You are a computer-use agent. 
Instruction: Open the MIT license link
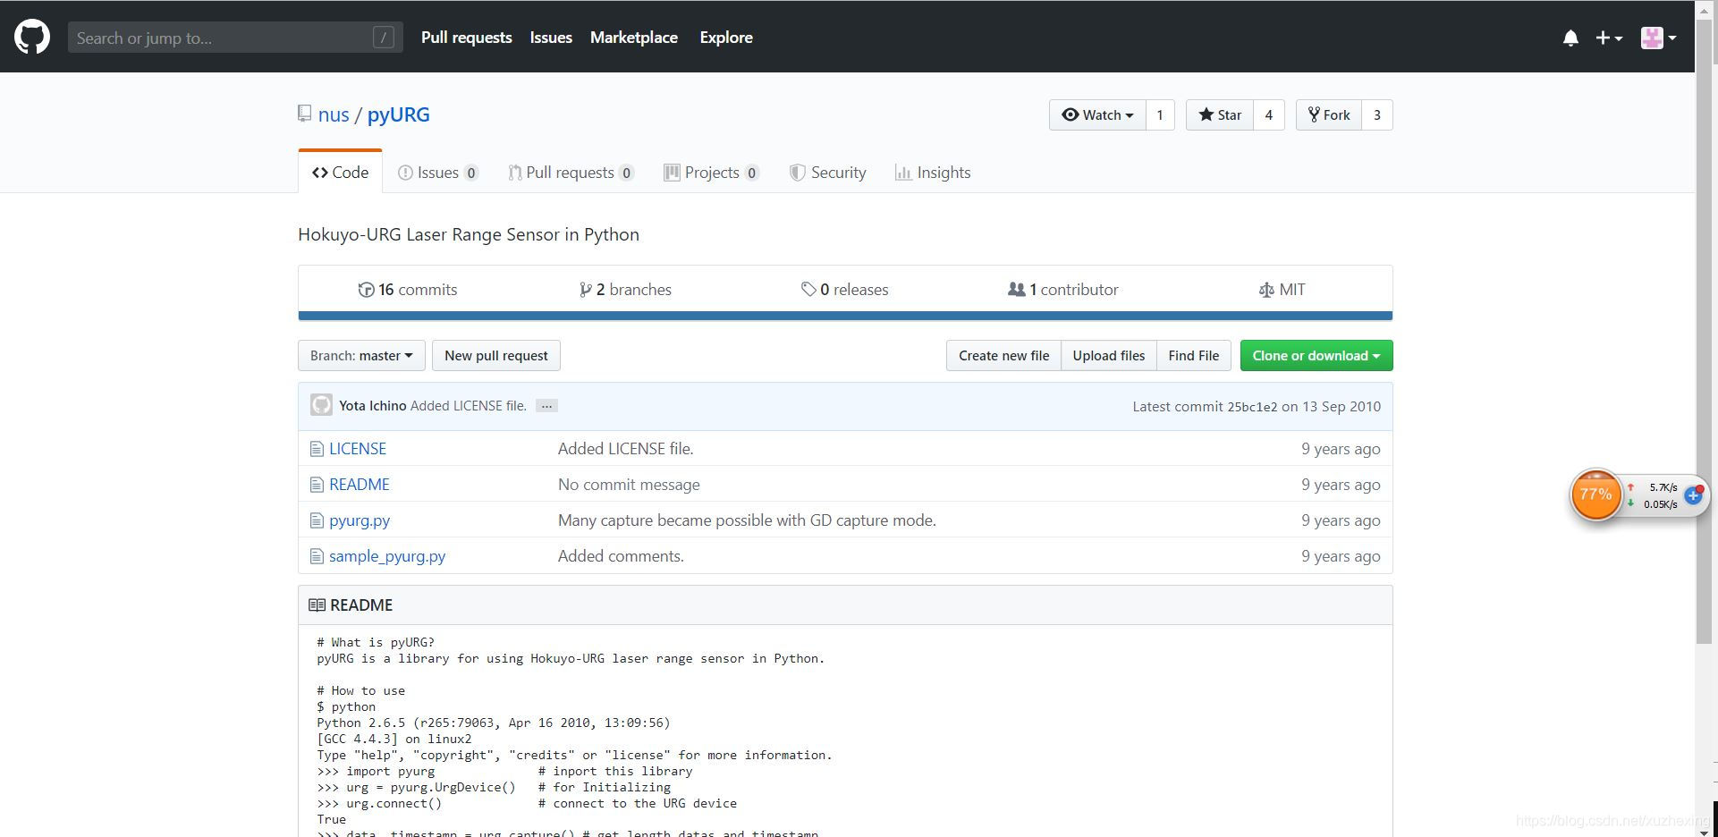click(x=1282, y=290)
